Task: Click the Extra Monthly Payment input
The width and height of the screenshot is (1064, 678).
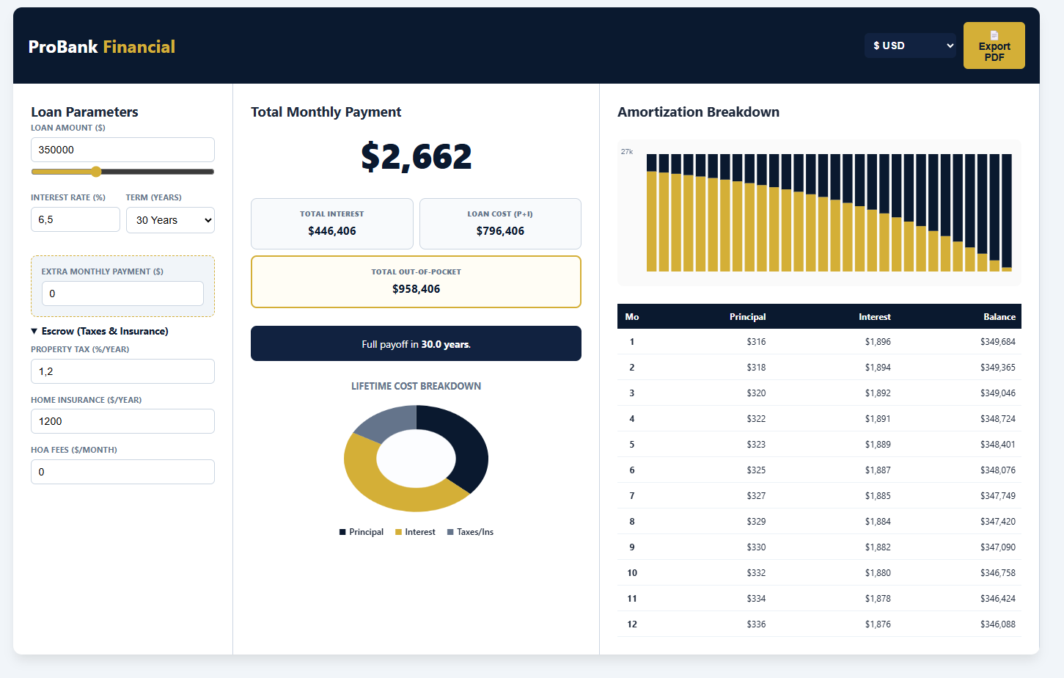Action: point(122,294)
